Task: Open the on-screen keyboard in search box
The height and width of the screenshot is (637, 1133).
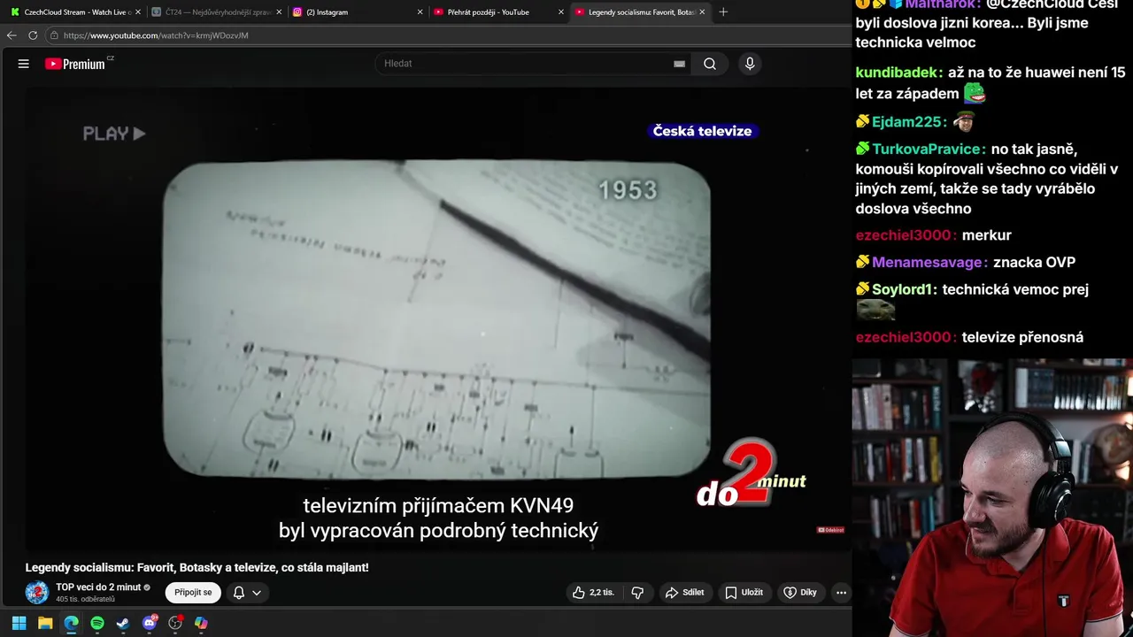Action: (679, 64)
